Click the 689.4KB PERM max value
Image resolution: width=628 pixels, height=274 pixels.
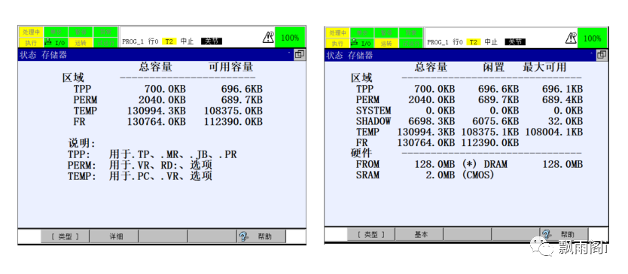(x=562, y=99)
